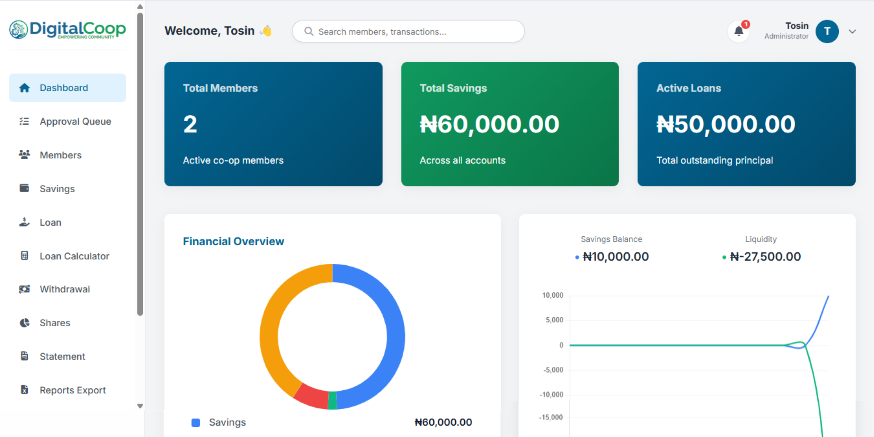Screen dimensions: 874x437
Task: Go to Approval Queue page
Action: pos(68,121)
